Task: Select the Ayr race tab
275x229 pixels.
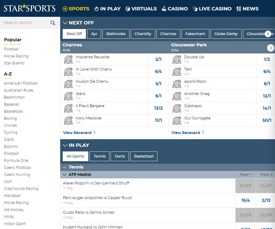Action: coord(94,34)
